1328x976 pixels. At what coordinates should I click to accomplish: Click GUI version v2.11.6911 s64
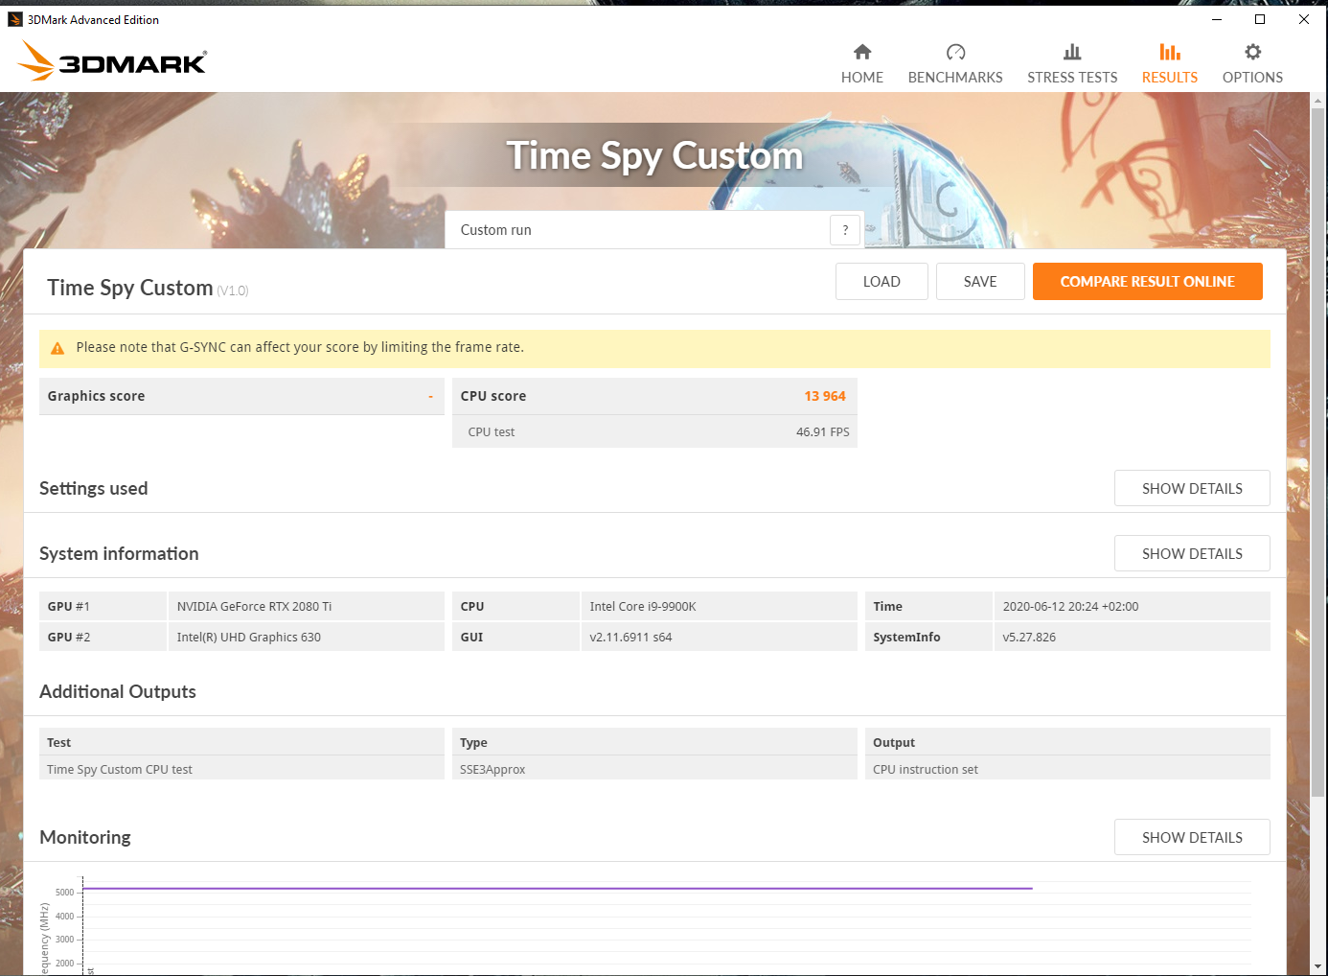630,638
